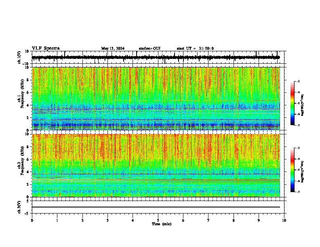Click the time-axis tick label "2"

(82, 220)
